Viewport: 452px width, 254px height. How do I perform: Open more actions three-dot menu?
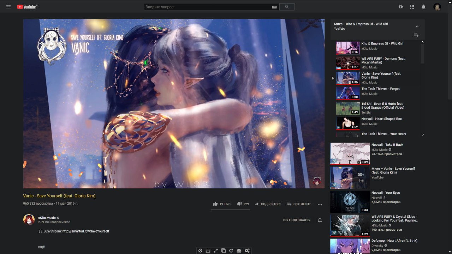click(320, 204)
